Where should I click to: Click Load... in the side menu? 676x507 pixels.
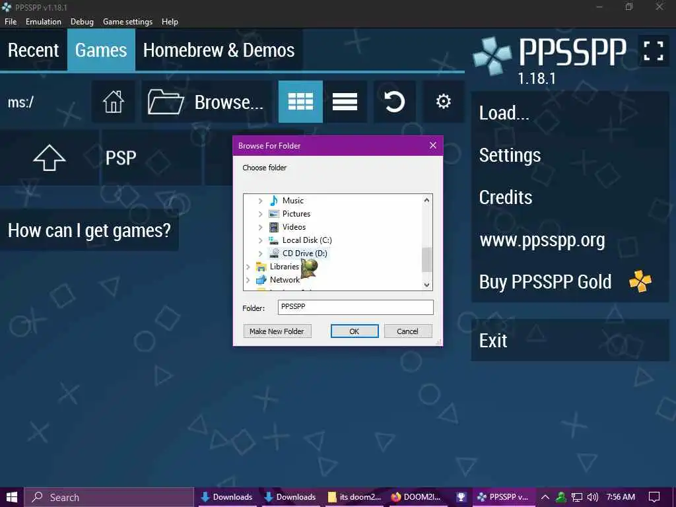[x=570, y=113]
